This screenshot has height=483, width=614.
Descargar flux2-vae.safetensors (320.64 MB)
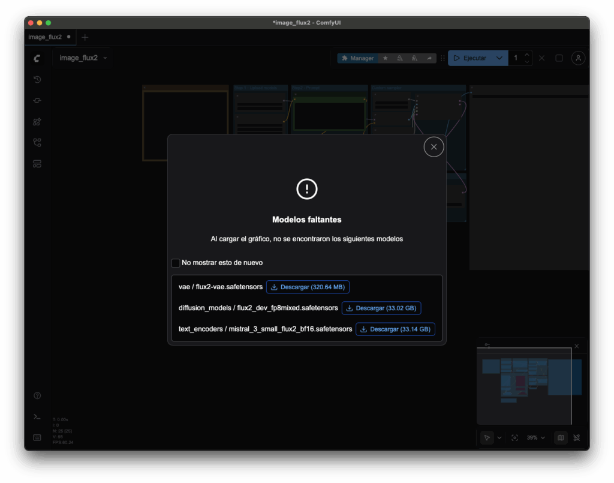click(x=308, y=287)
